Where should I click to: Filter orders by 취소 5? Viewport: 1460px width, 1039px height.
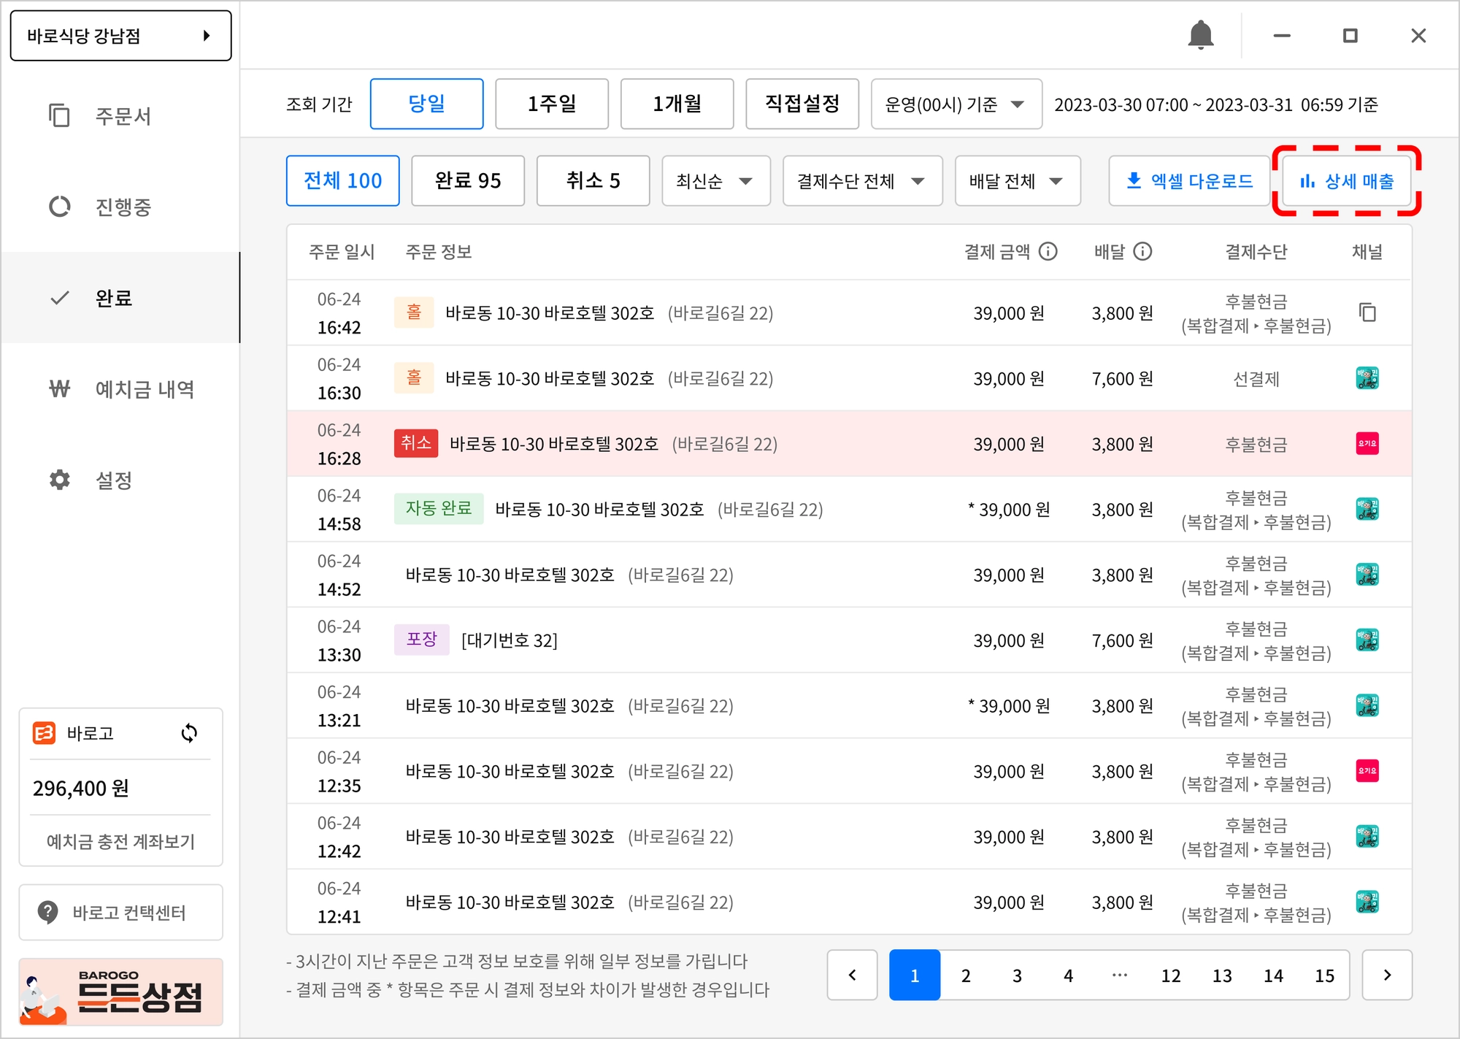(x=593, y=180)
